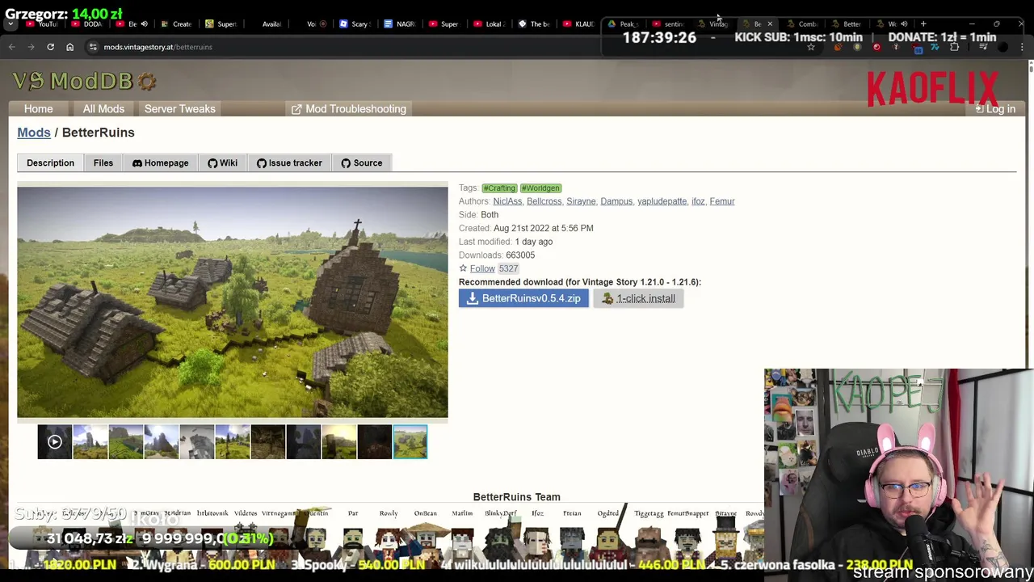Select the fourth gallery thumbnail
Screen dimensions: 1034x582
coord(161,442)
